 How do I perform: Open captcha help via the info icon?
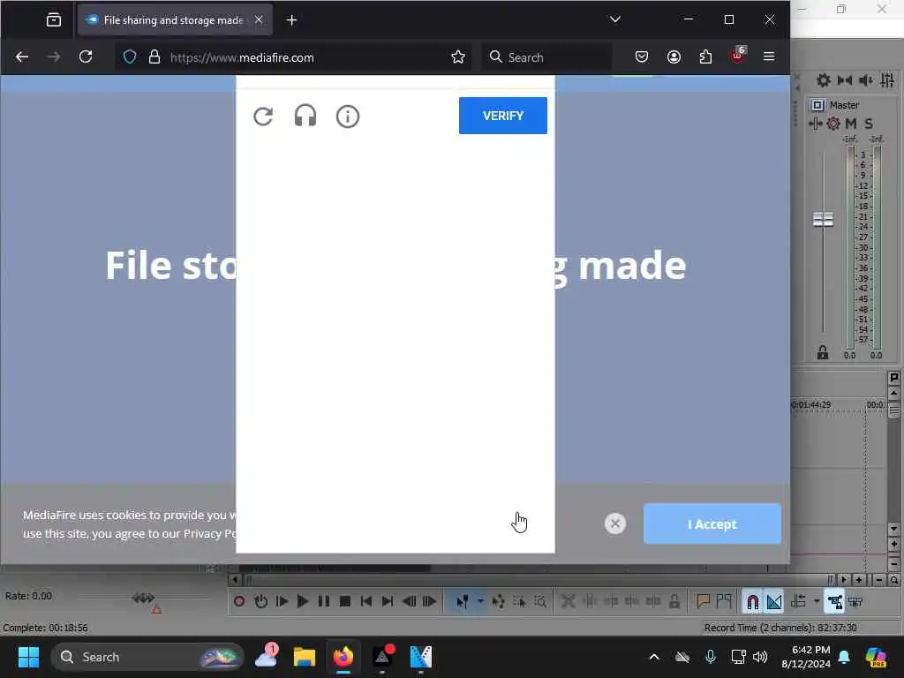coord(348,117)
